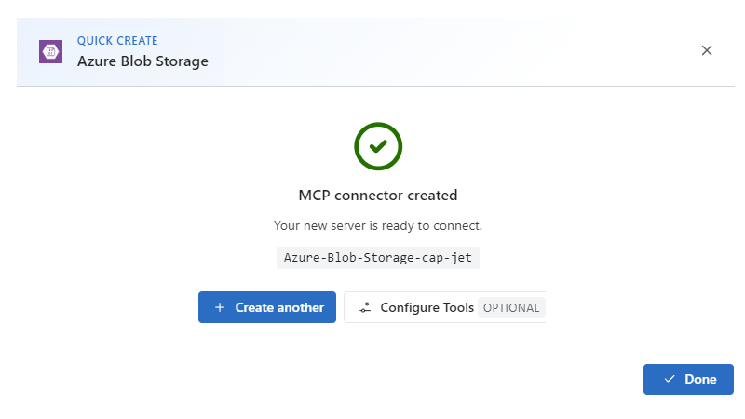Click the purple Azure Blob Storage icon
The height and width of the screenshot is (419, 745).
tap(51, 52)
